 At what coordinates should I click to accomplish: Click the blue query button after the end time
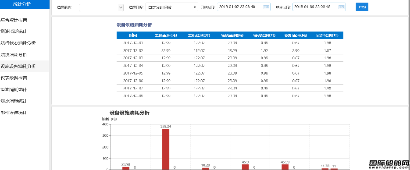pos(362,7)
